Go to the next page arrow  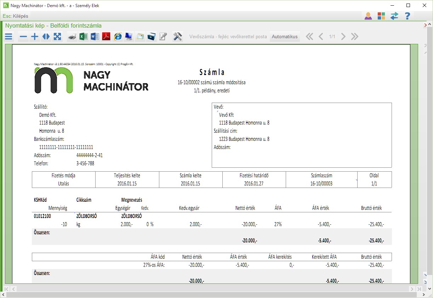tap(343, 37)
